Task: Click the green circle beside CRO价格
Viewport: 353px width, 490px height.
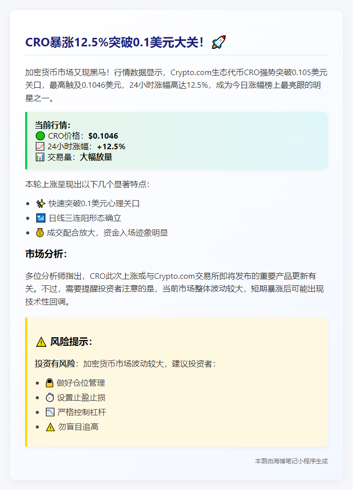Action: [x=40, y=136]
